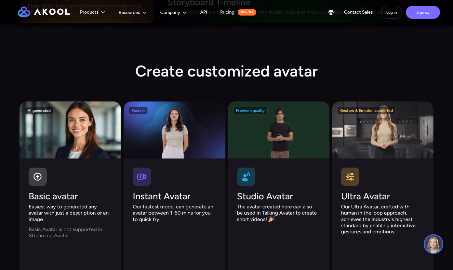Click the Basic avatar sparkle icon

click(38, 177)
